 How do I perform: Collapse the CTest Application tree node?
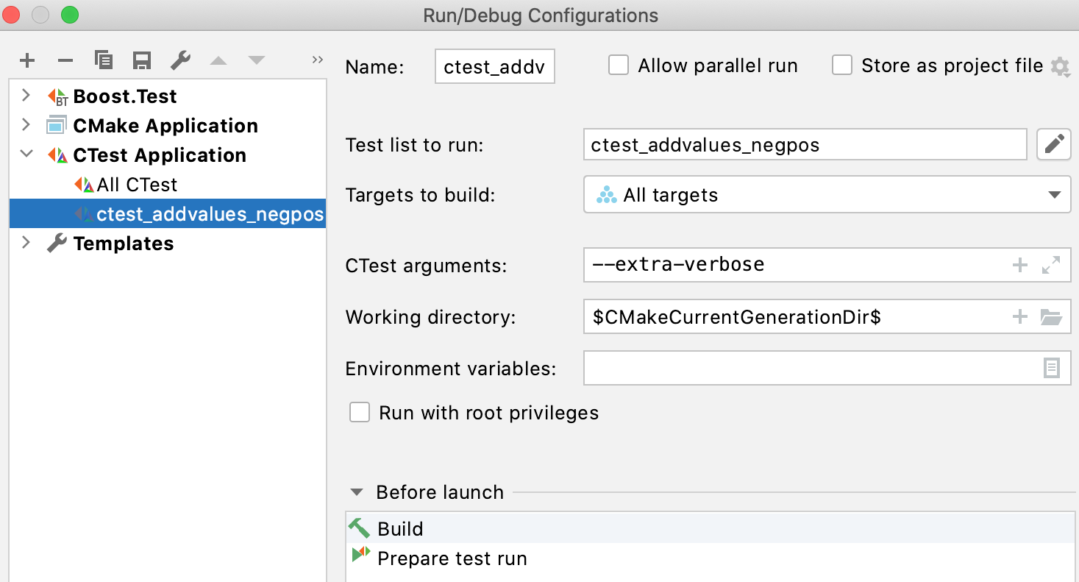[26, 155]
